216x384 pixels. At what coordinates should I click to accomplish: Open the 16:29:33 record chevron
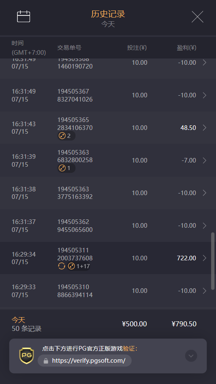coord(204,291)
